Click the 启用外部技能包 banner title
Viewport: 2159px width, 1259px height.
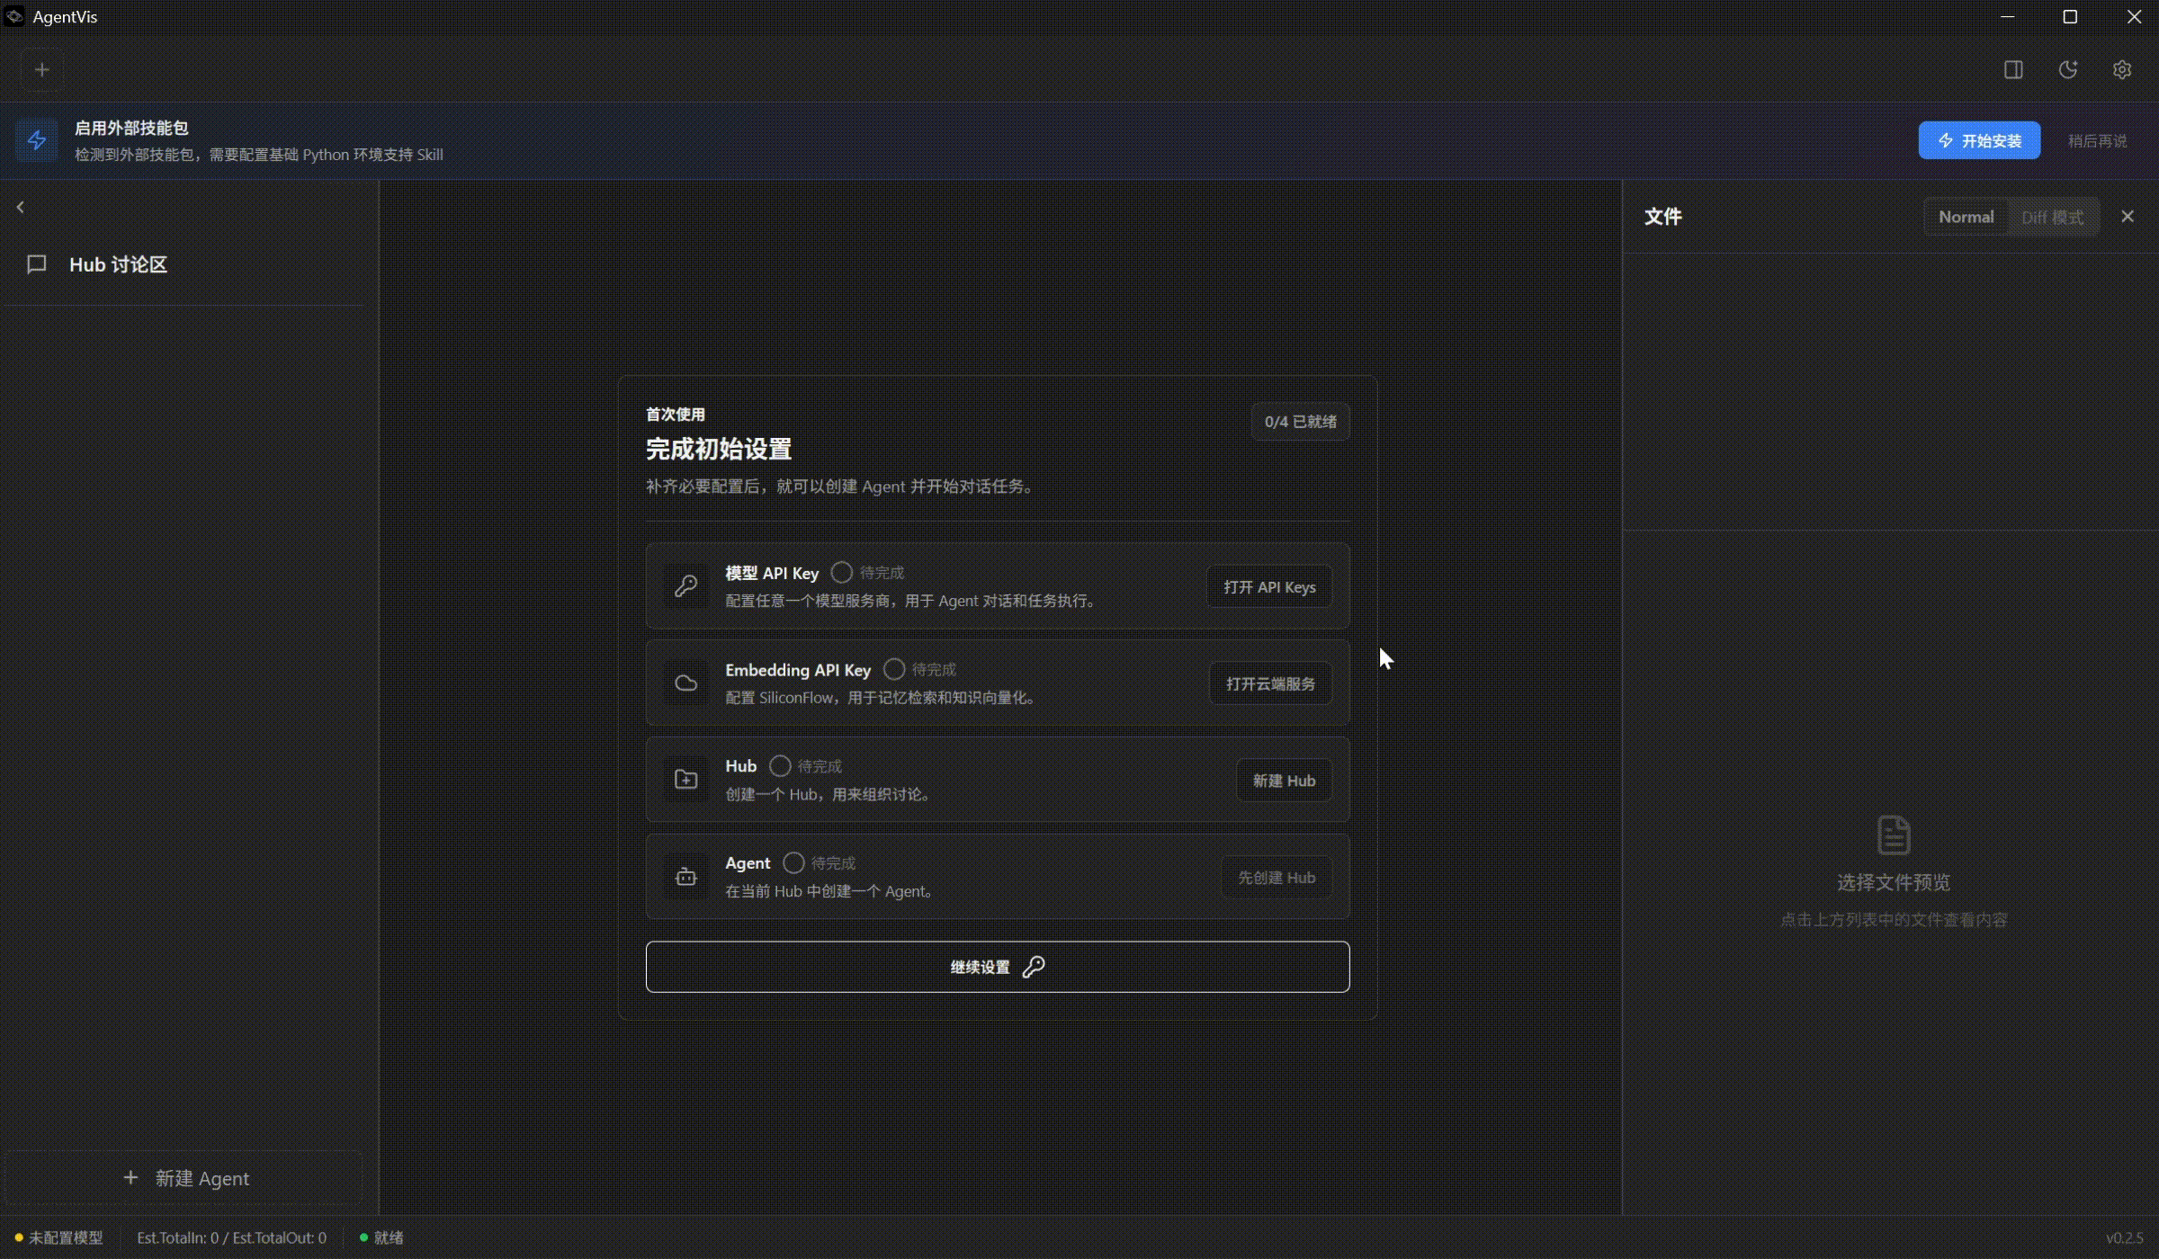click(x=130, y=128)
